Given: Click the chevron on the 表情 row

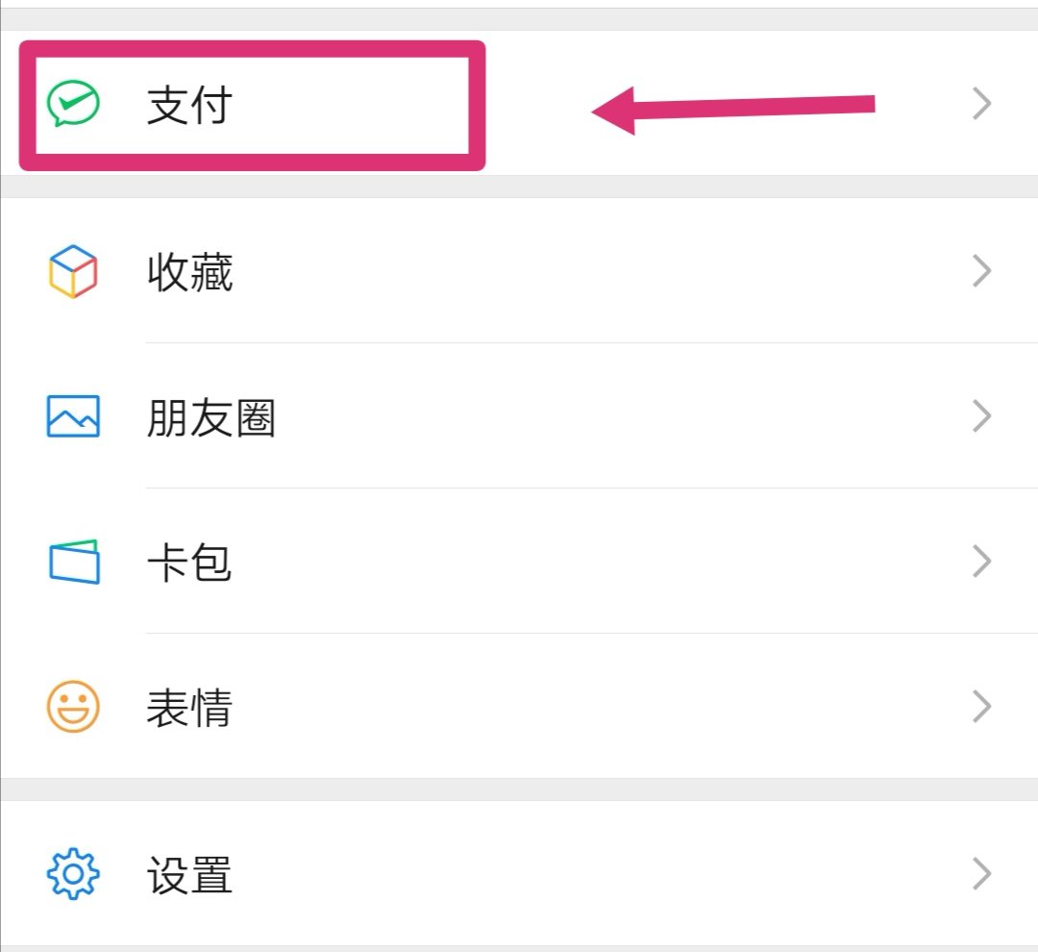Looking at the screenshot, I should pos(981,707).
